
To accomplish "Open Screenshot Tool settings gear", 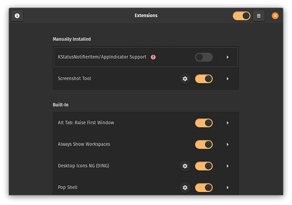I will tap(185, 78).
